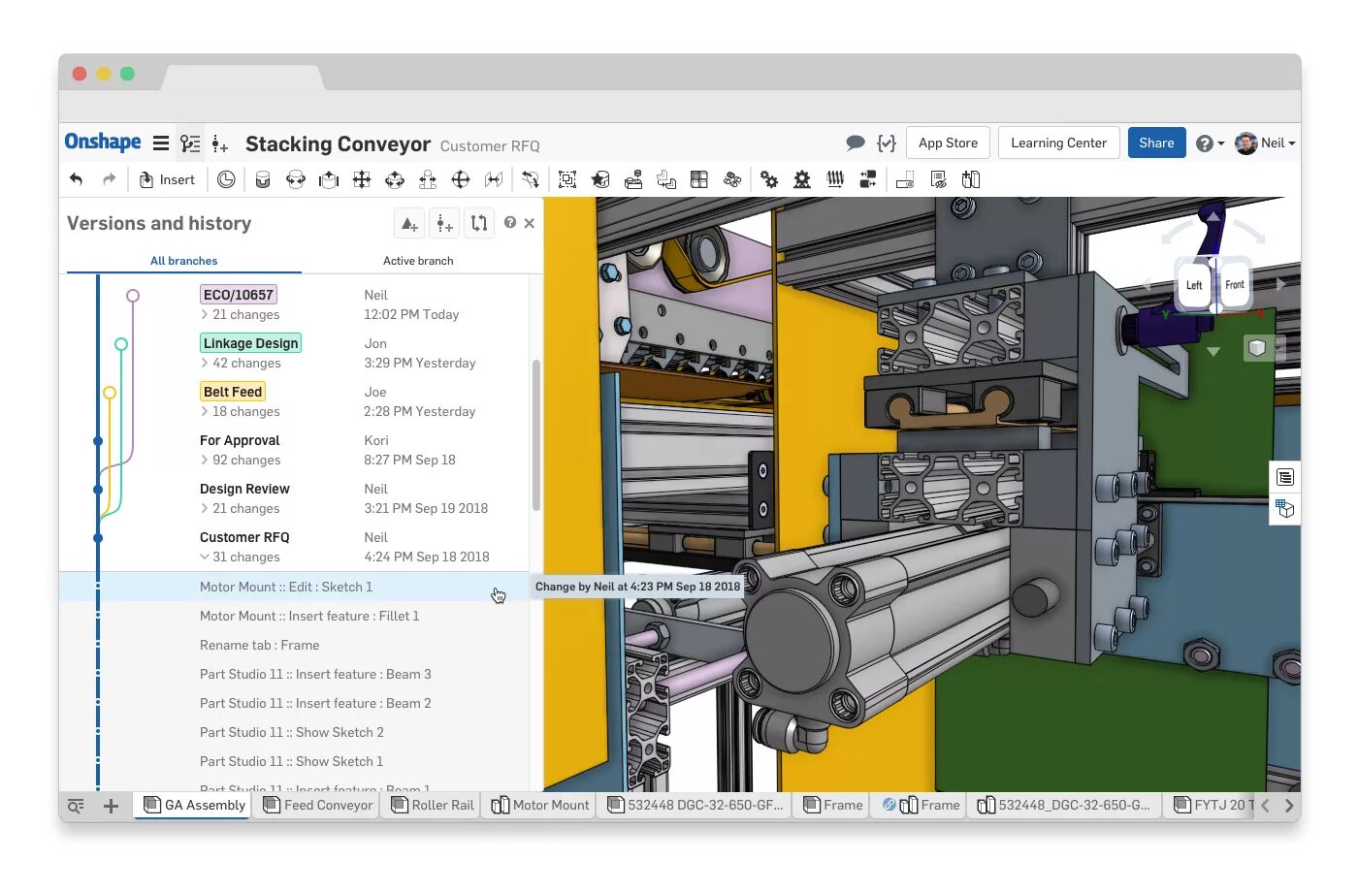This screenshot has height=892, width=1358.
Task: Collapse Customer RFQ 31 changes
Action: (241, 557)
